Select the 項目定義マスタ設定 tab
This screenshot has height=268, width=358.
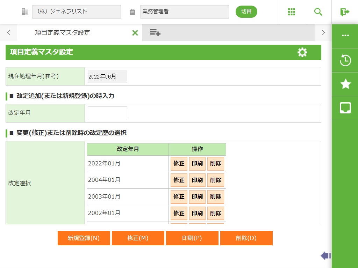click(x=63, y=33)
